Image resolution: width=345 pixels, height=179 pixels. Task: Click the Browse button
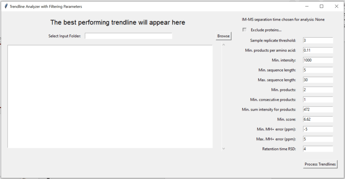223,36
